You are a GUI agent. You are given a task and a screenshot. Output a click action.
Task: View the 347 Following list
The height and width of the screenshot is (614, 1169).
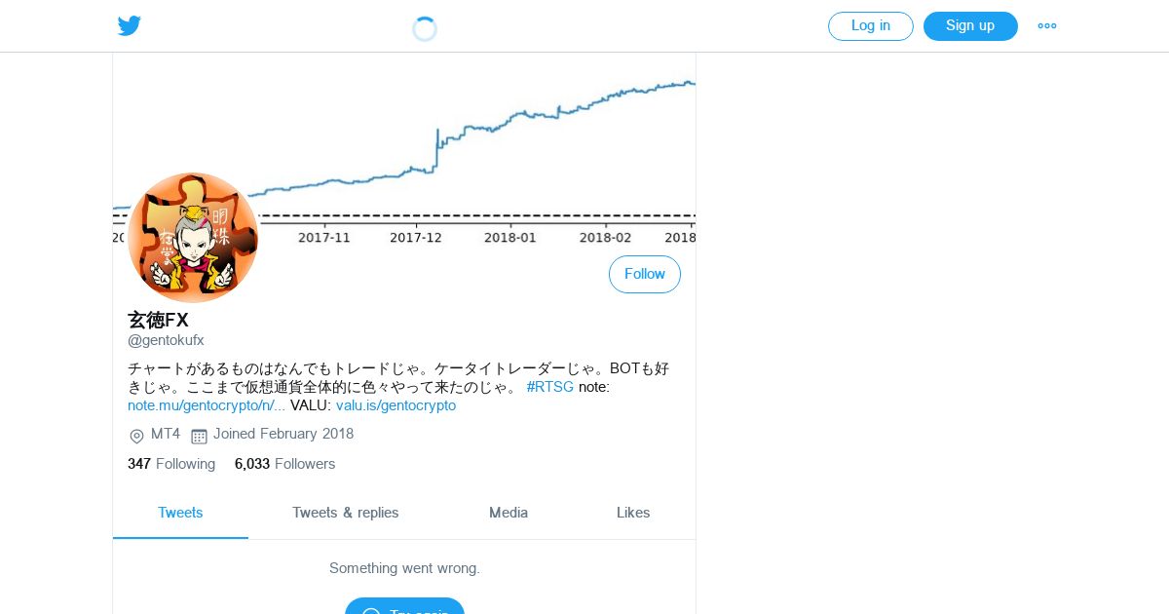pyautogui.click(x=171, y=464)
